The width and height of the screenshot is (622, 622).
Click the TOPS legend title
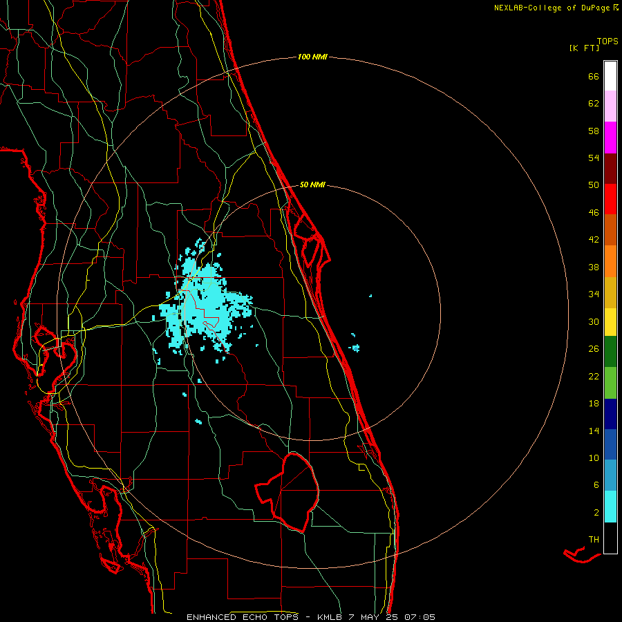607,41
